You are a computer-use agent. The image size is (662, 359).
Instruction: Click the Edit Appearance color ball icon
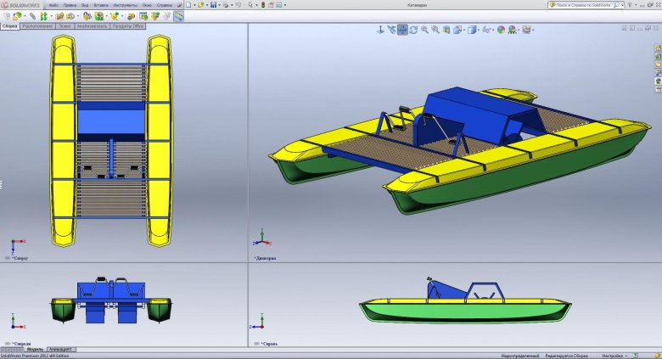501,30
